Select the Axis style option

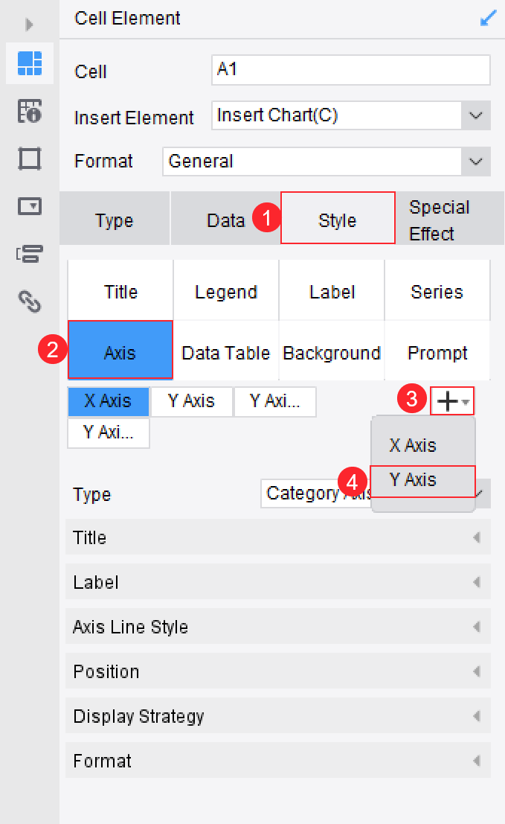tap(120, 351)
